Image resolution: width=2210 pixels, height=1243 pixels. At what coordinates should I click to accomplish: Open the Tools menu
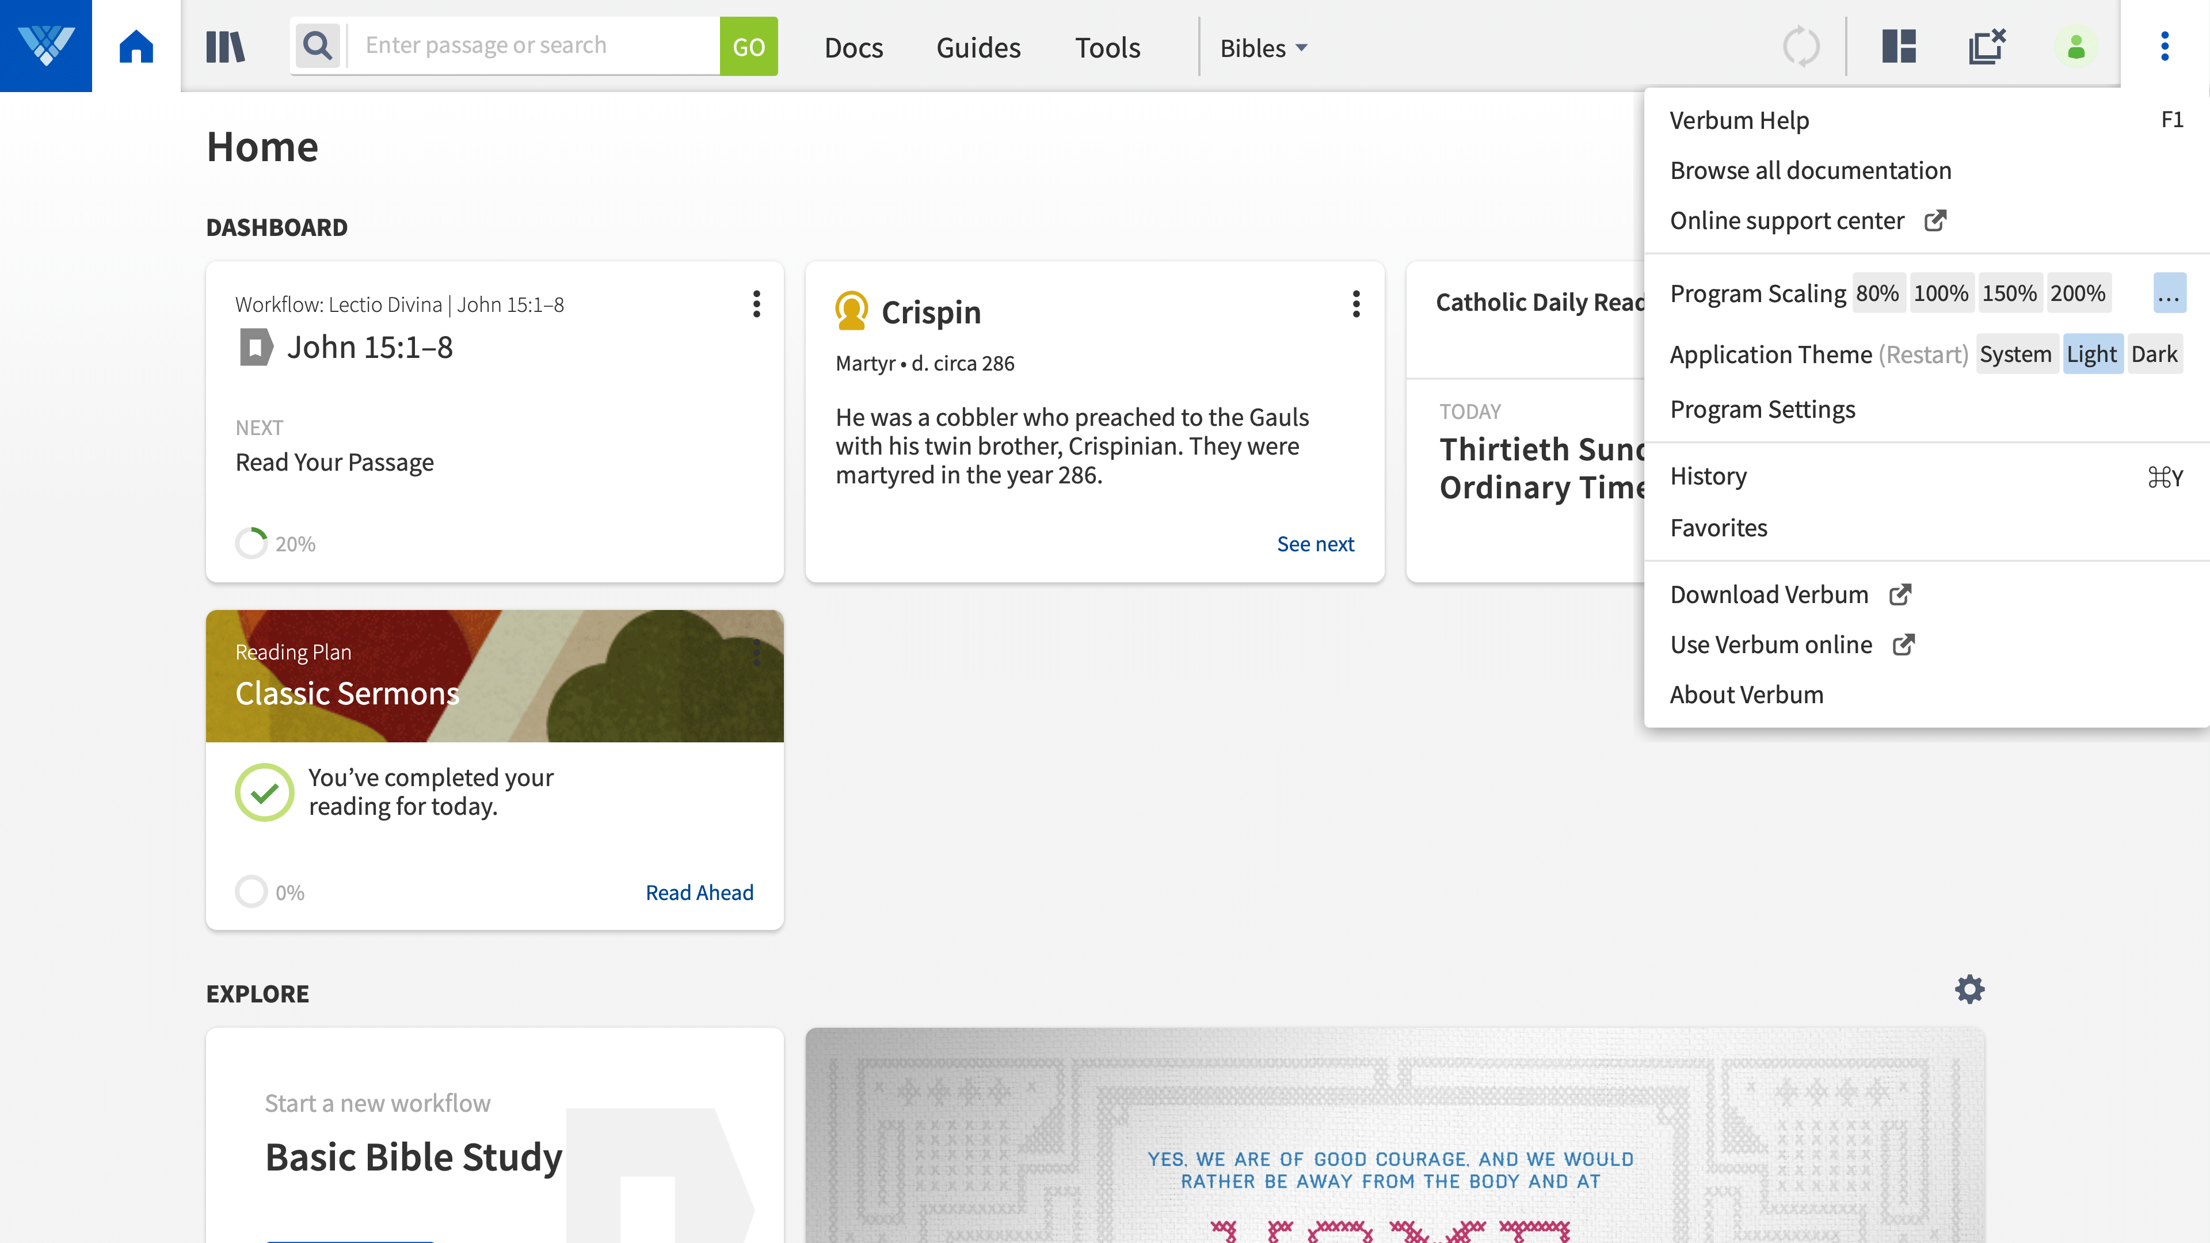[1107, 48]
